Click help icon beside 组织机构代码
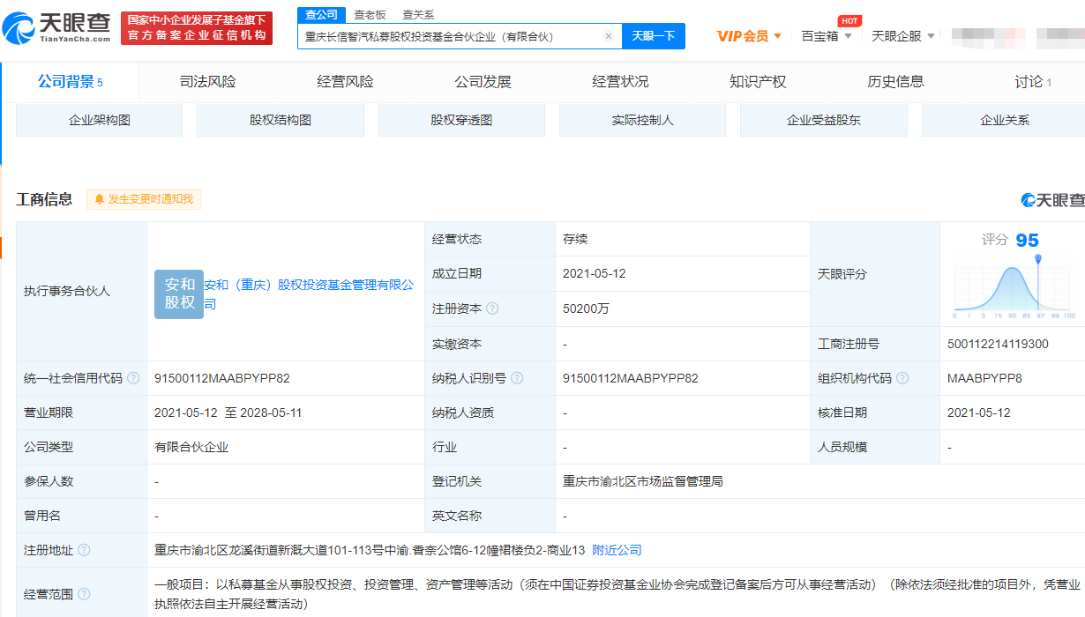1085x617 pixels. [x=902, y=378]
